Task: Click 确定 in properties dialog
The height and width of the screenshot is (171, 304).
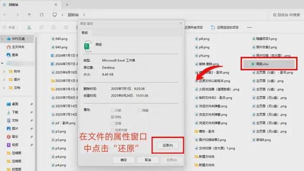Action: click(123, 160)
